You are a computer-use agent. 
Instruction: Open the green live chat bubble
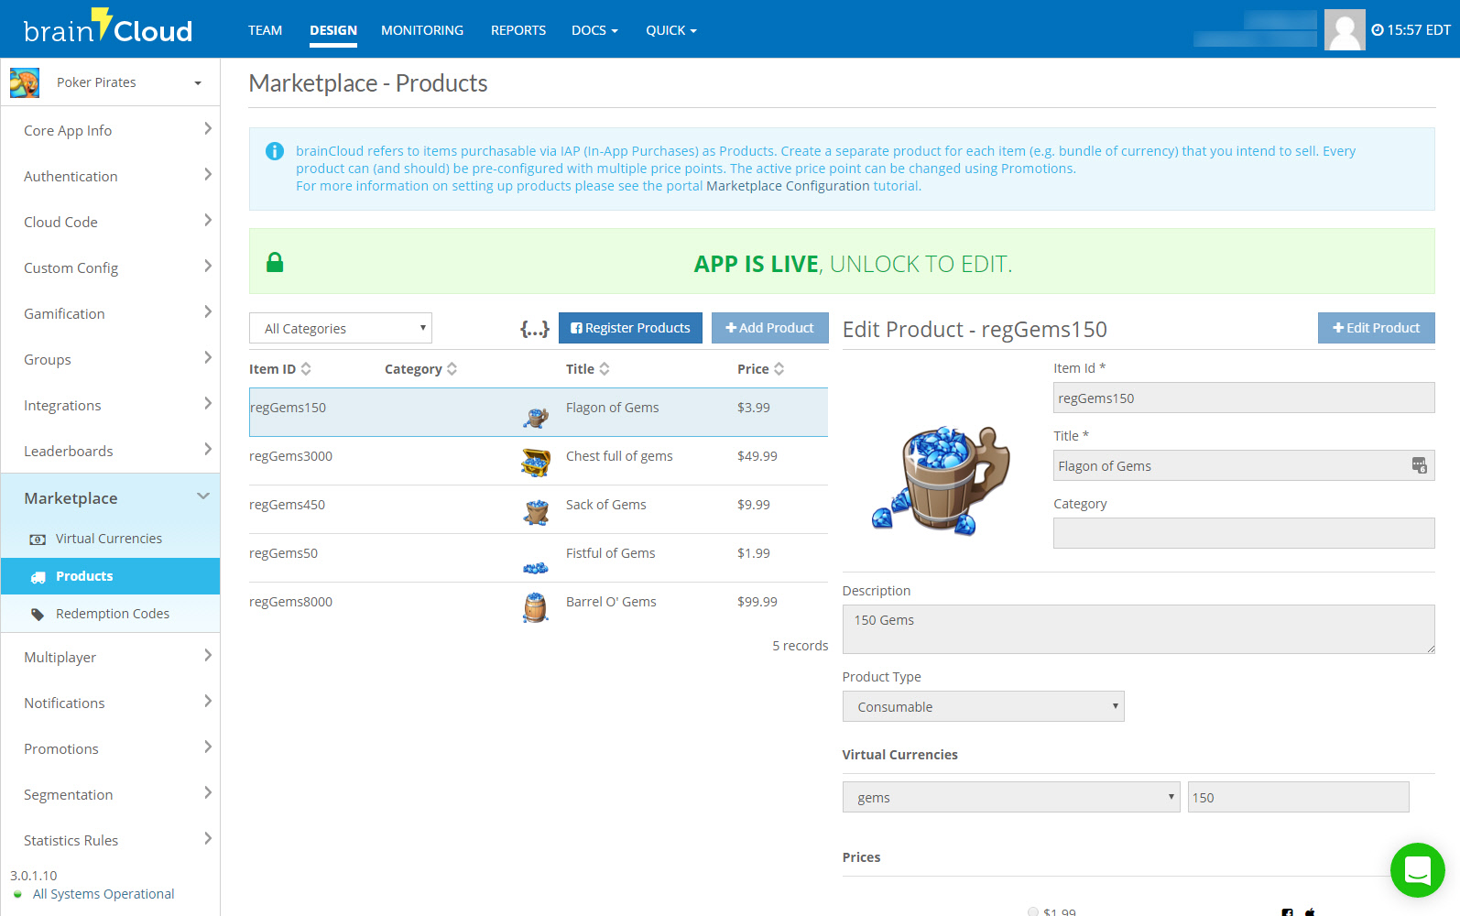point(1417,870)
